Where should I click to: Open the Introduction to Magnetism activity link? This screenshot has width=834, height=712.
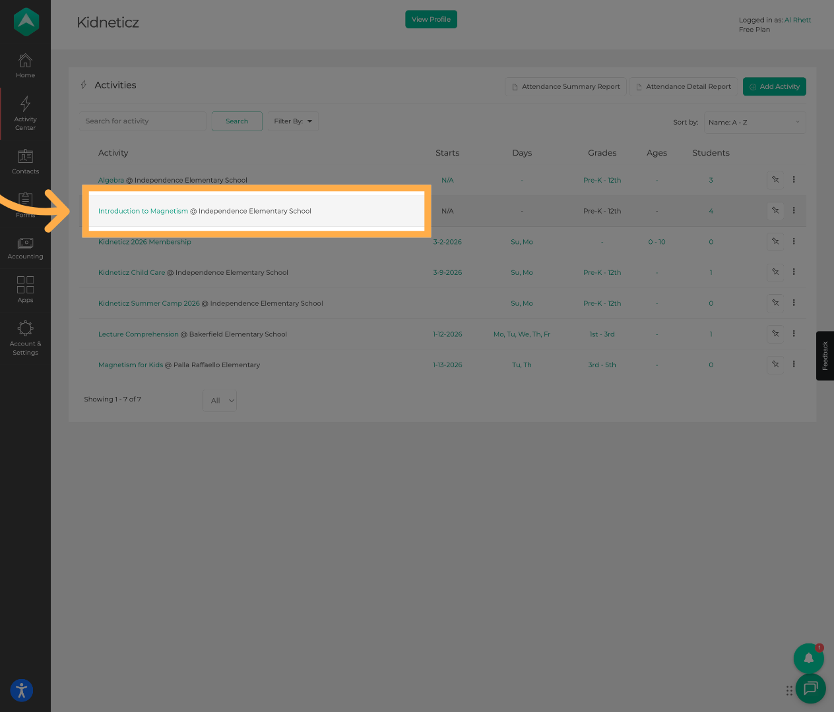coord(143,212)
